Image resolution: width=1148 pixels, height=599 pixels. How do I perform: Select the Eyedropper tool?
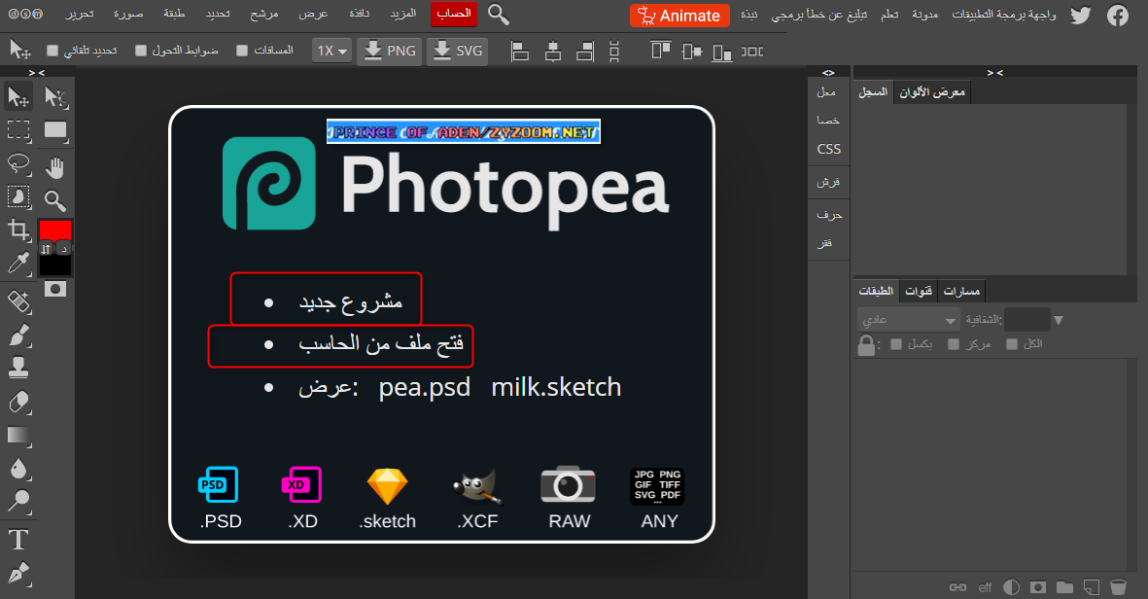coord(18,264)
